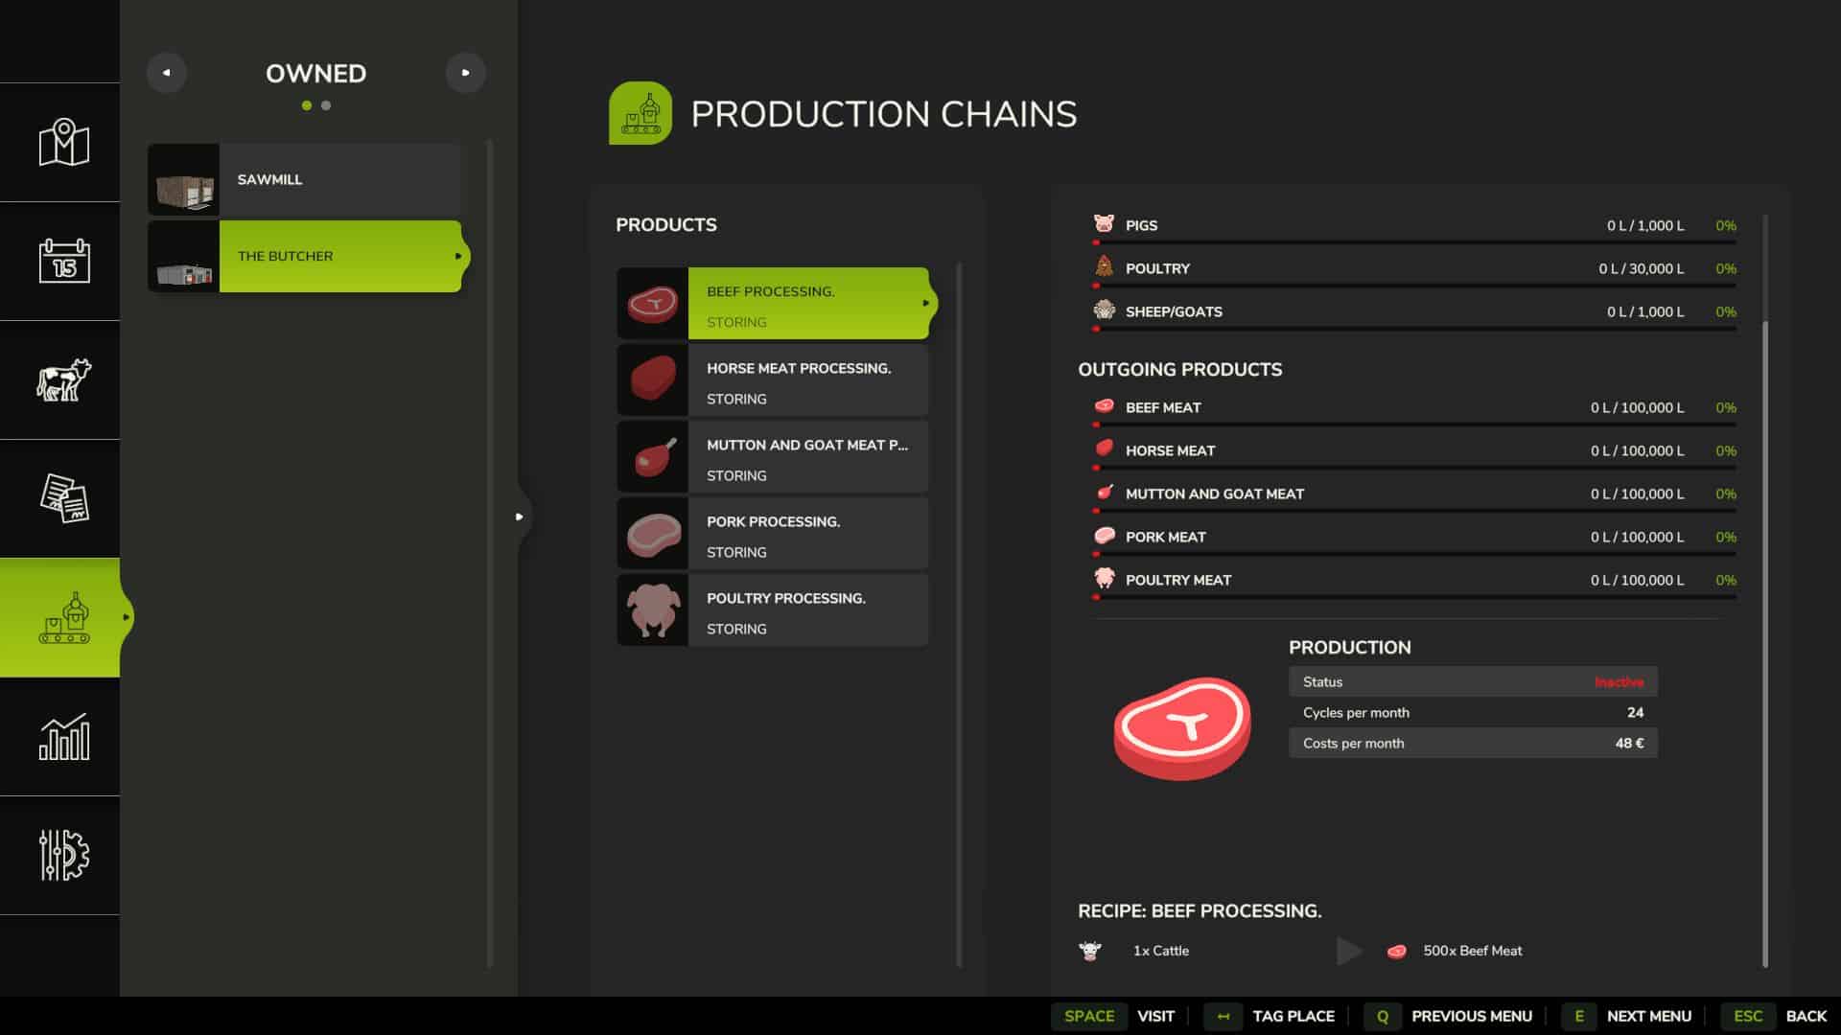The image size is (1841, 1035).
Task: Collapse the side panel arrow handle
Action: pyautogui.click(x=519, y=517)
